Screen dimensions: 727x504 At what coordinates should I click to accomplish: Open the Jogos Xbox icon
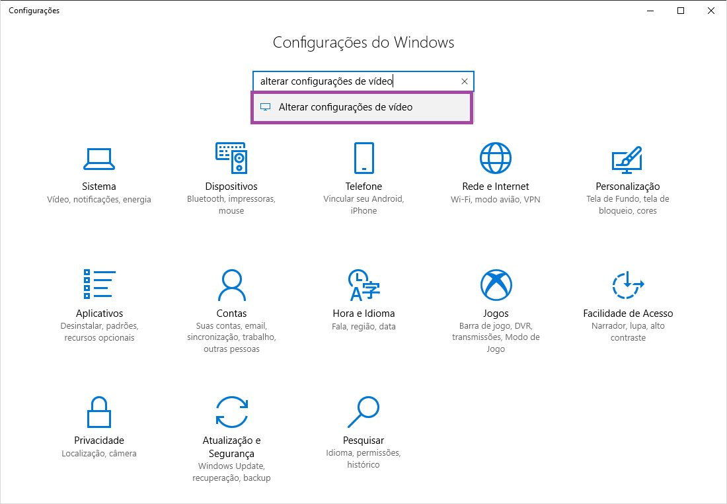click(496, 284)
